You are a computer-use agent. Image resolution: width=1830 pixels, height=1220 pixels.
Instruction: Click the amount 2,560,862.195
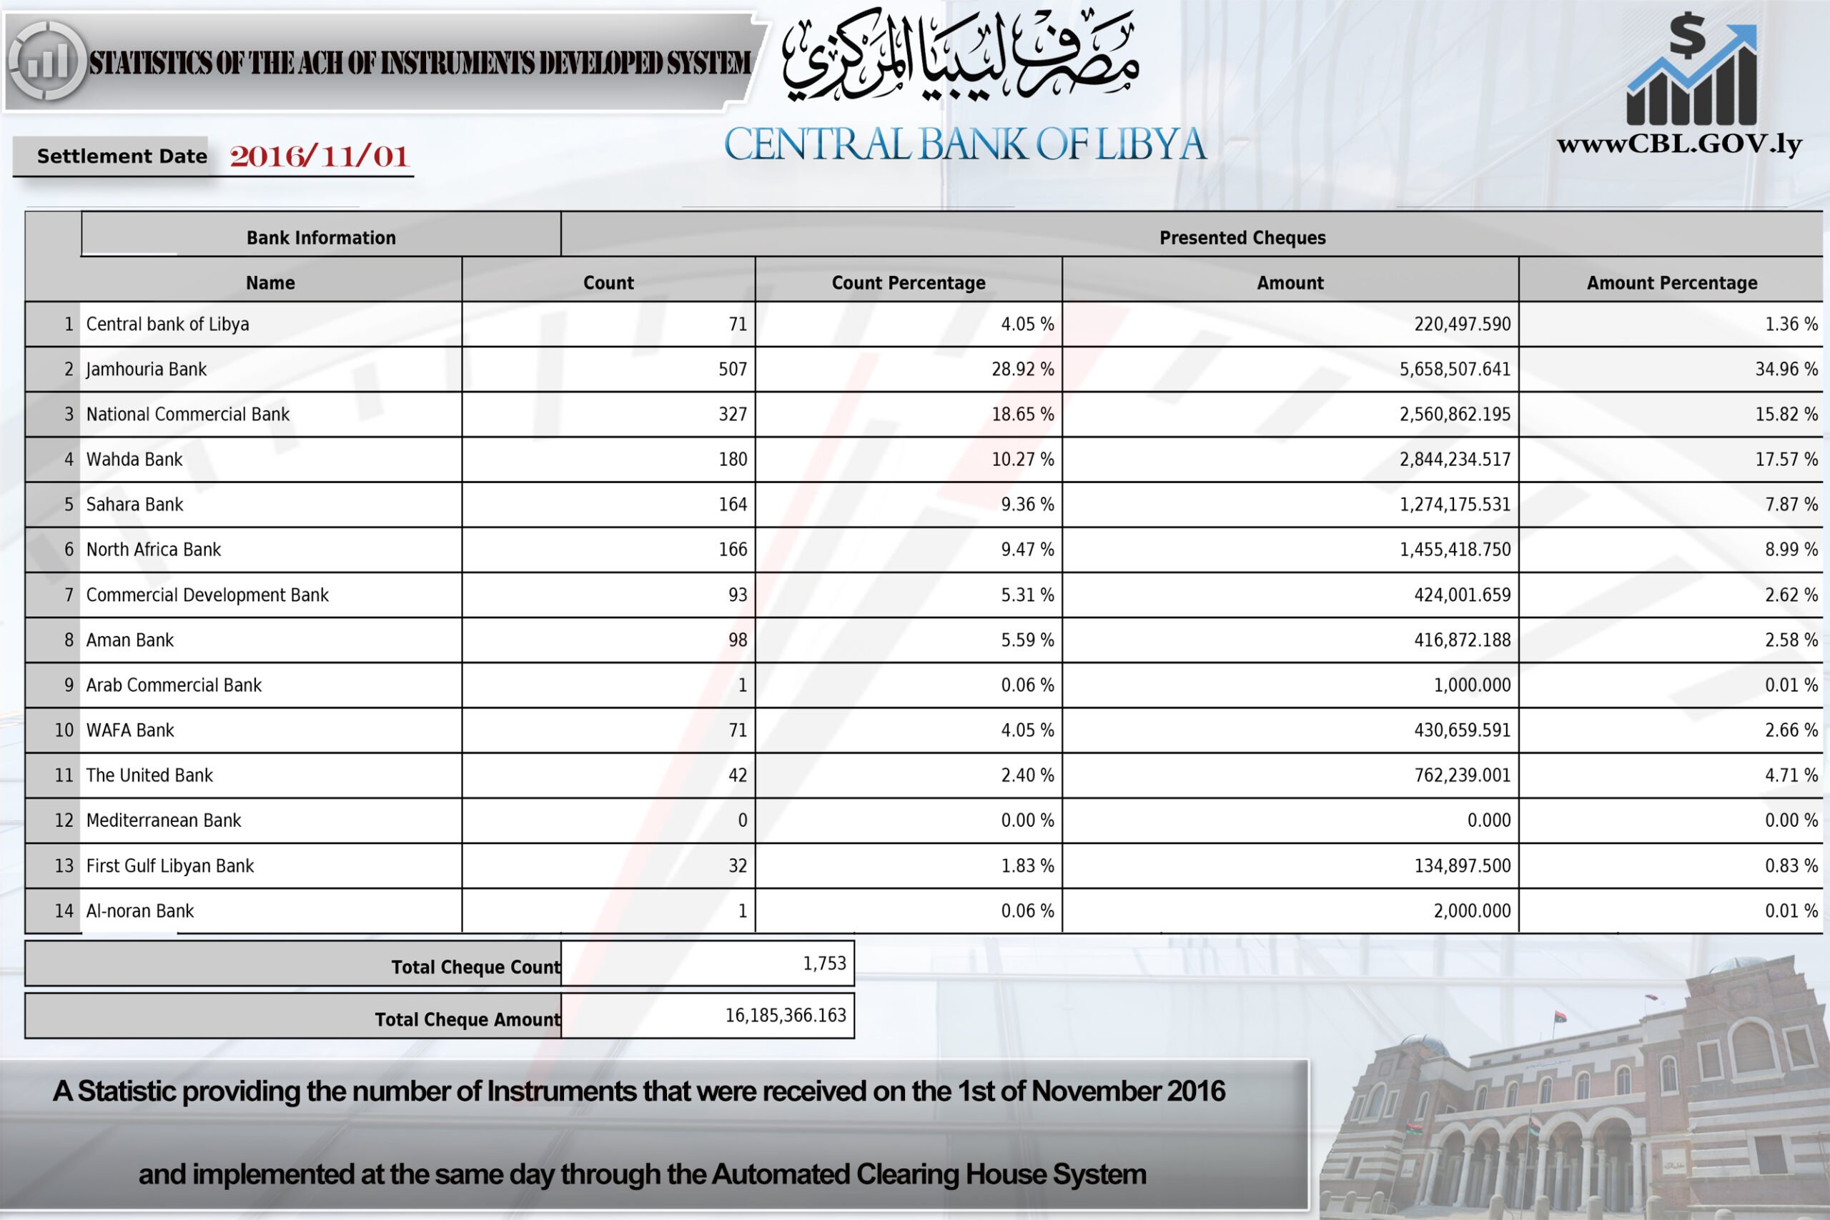(x=1455, y=414)
